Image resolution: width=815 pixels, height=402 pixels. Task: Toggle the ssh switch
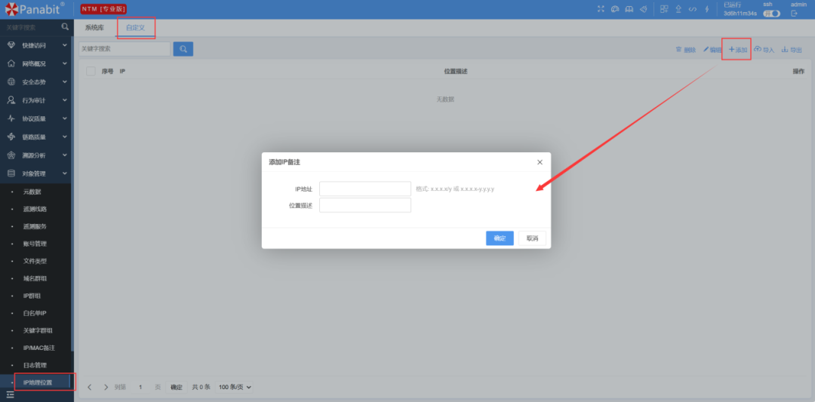pos(771,14)
